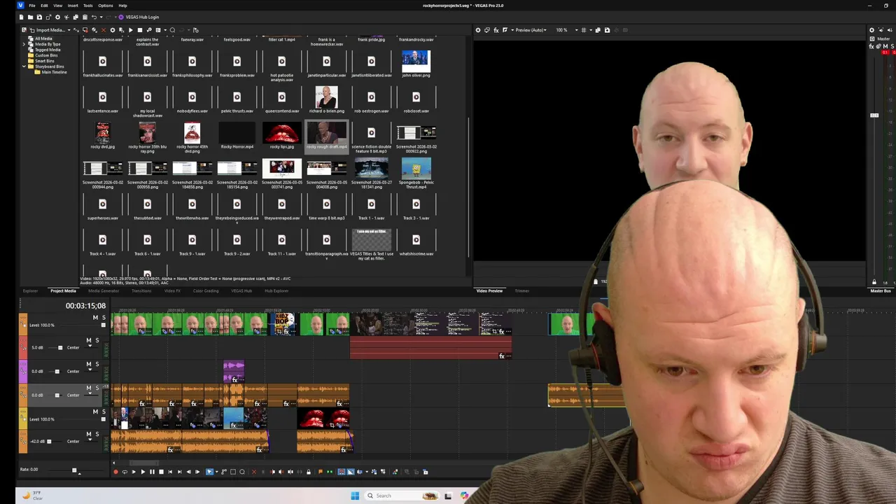Viewport: 896px width, 504px height.
Task: Open the Preview (Auto) quality dropdown
Action: pos(545,30)
